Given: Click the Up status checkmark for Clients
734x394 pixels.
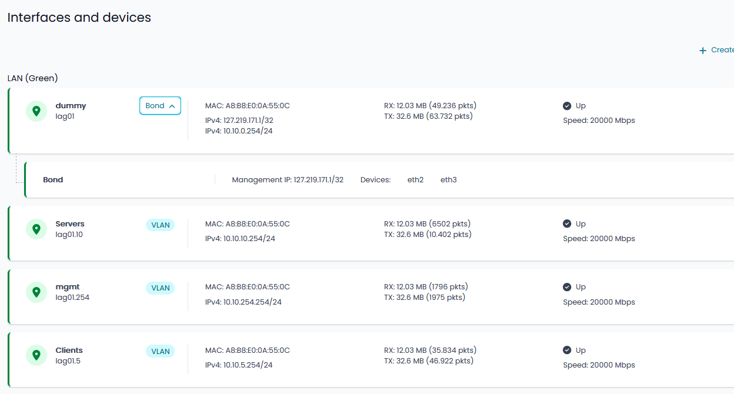Looking at the screenshot, I should 567,350.
